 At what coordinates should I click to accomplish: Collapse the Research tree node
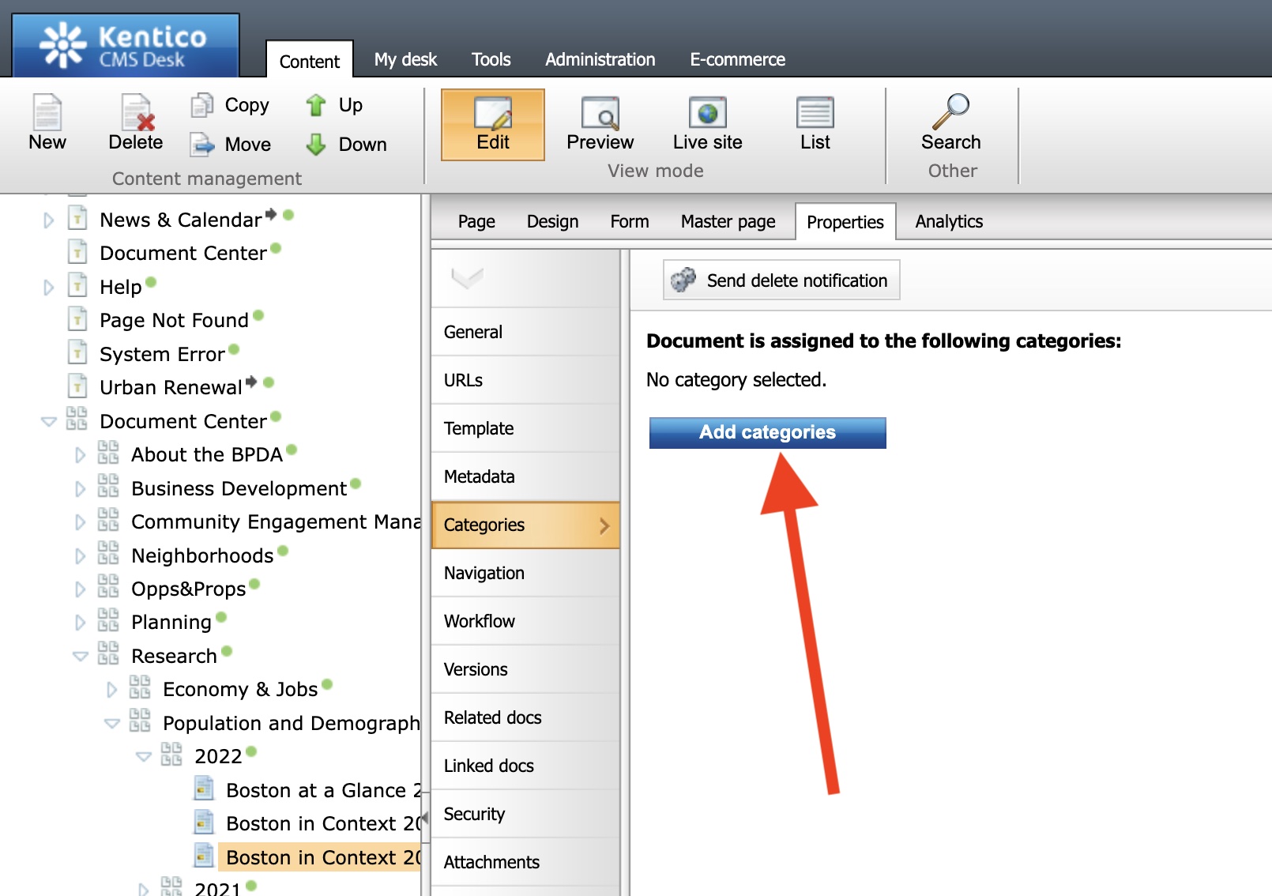[80, 657]
